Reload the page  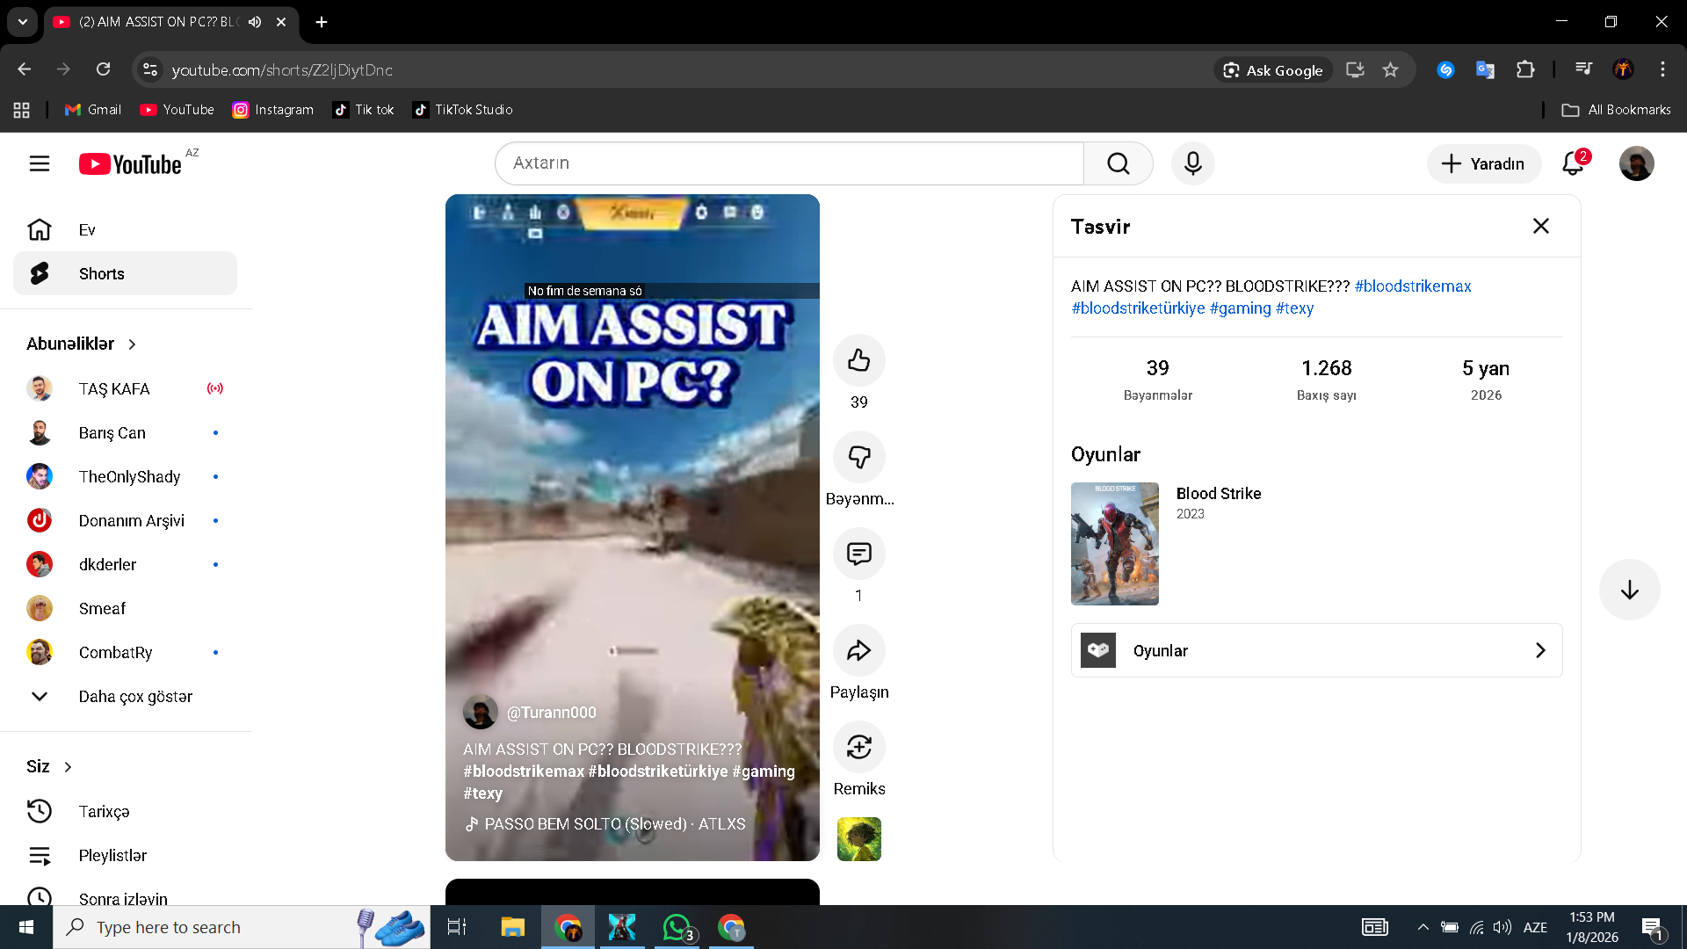click(x=103, y=69)
